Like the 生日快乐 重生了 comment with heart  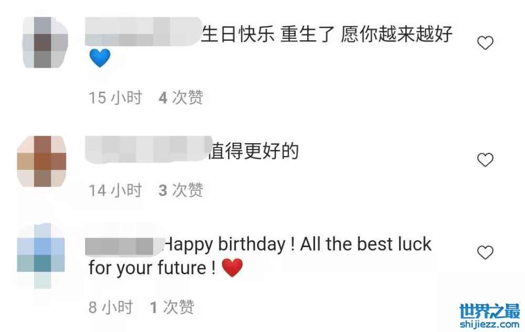(x=485, y=43)
